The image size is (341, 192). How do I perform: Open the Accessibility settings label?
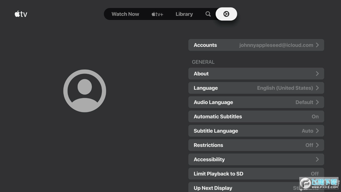pyautogui.click(x=209, y=159)
